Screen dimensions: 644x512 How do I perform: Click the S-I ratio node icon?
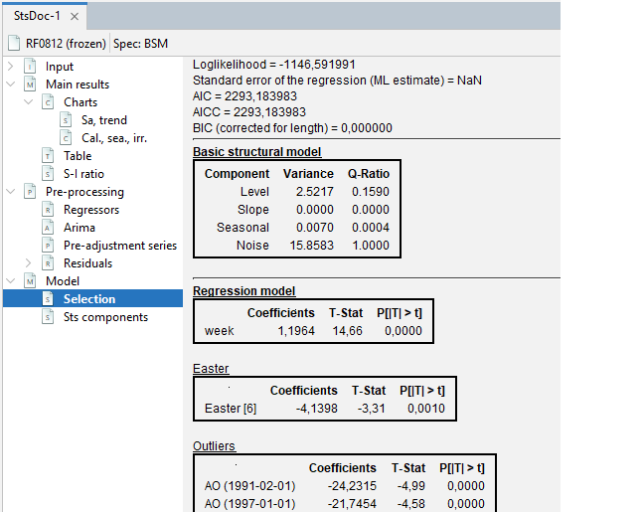coord(47,174)
